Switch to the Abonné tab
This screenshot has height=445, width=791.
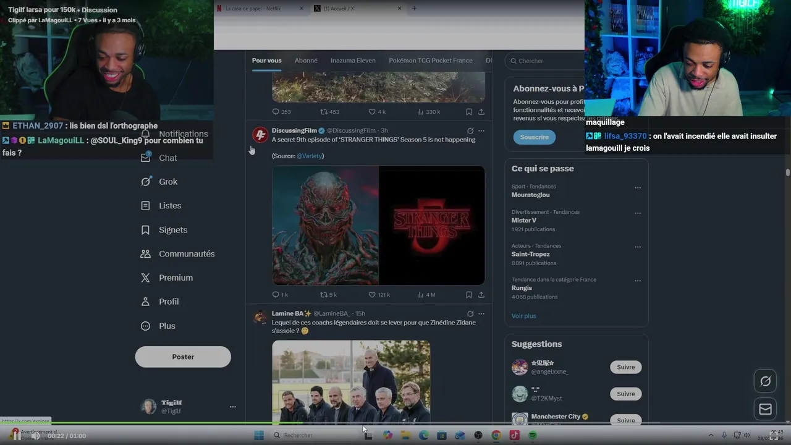click(306, 61)
